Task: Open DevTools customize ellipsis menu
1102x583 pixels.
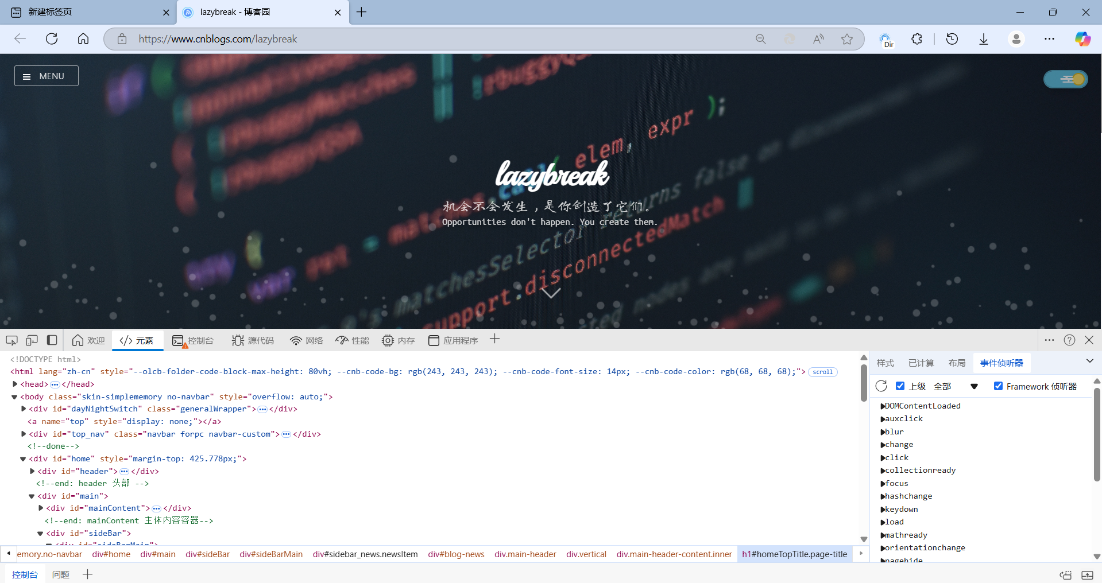Action: 1049,340
